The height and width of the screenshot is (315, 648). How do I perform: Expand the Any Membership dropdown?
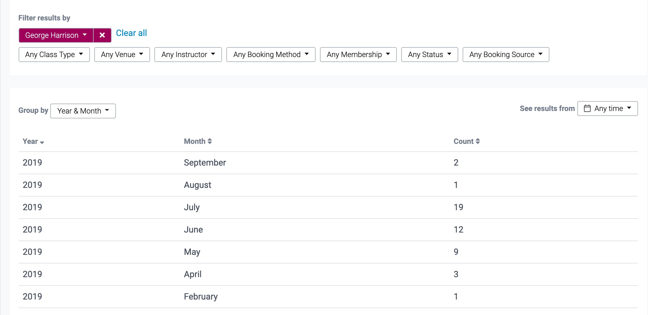[x=358, y=54]
